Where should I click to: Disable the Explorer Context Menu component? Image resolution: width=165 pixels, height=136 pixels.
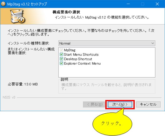tap(62, 63)
